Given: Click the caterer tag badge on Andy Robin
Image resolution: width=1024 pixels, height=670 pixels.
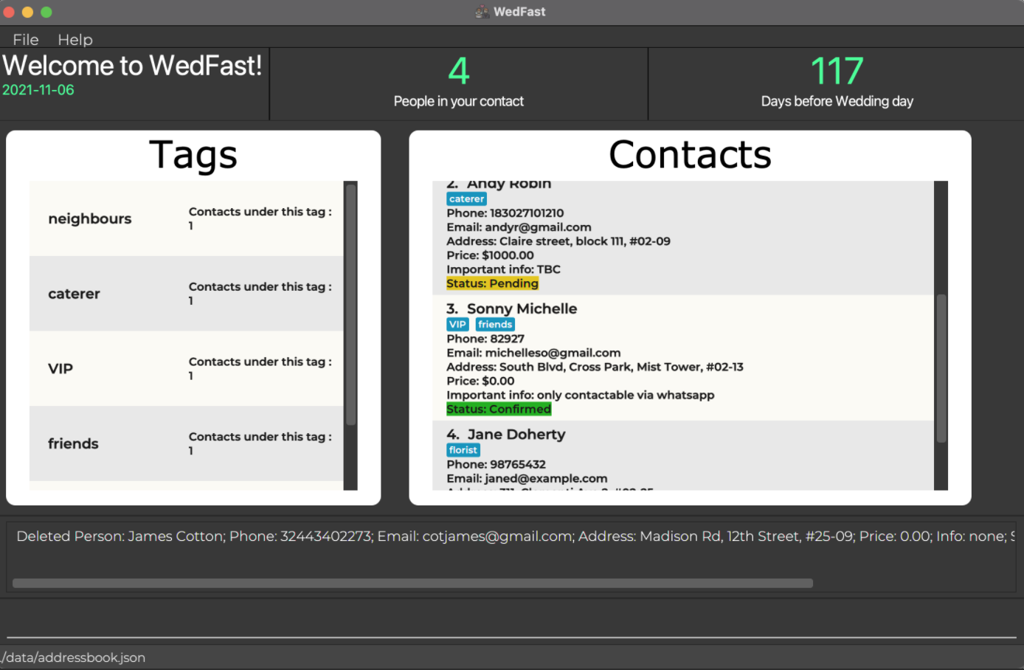Looking at the screenshot, I should coord(467,199).
